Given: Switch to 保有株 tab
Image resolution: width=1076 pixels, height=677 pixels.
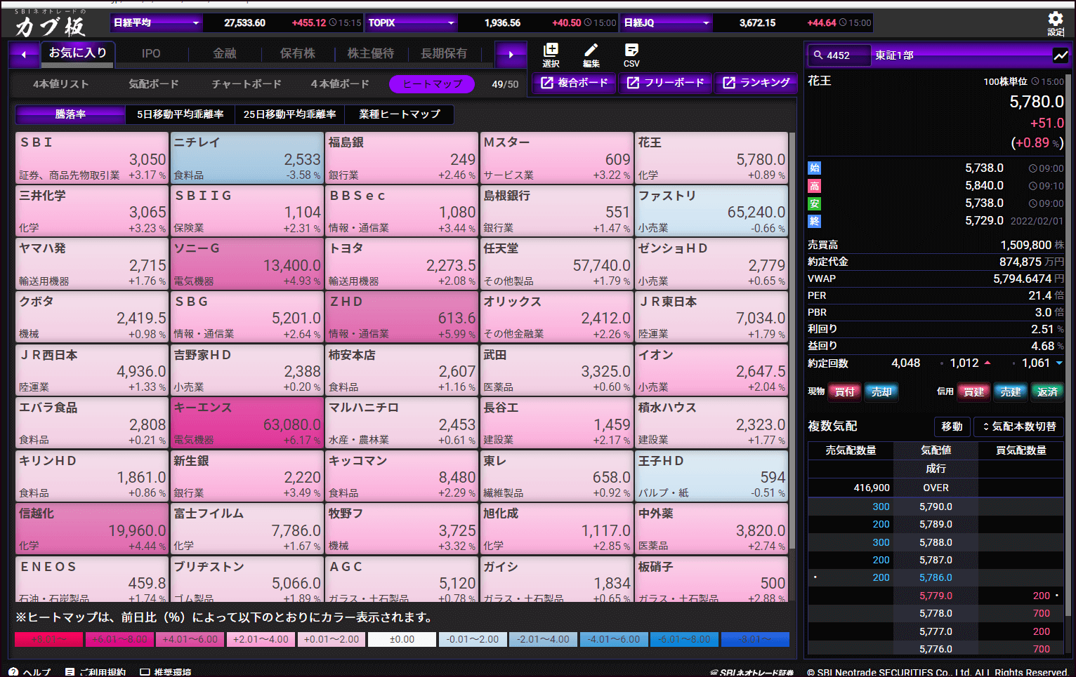Looking at the screenshot, I should pyautogui.click(x=298, y=53).
